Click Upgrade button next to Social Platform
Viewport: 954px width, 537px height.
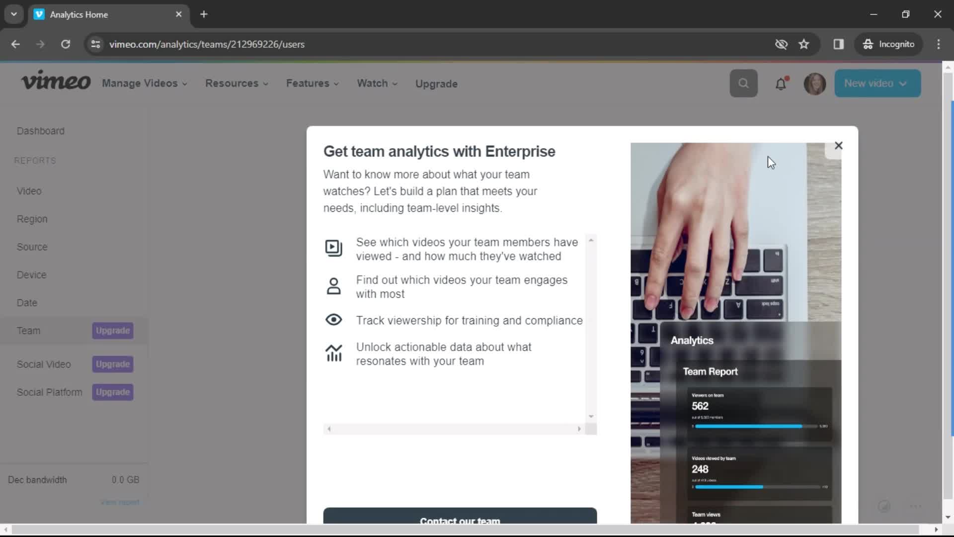[112, 392]
